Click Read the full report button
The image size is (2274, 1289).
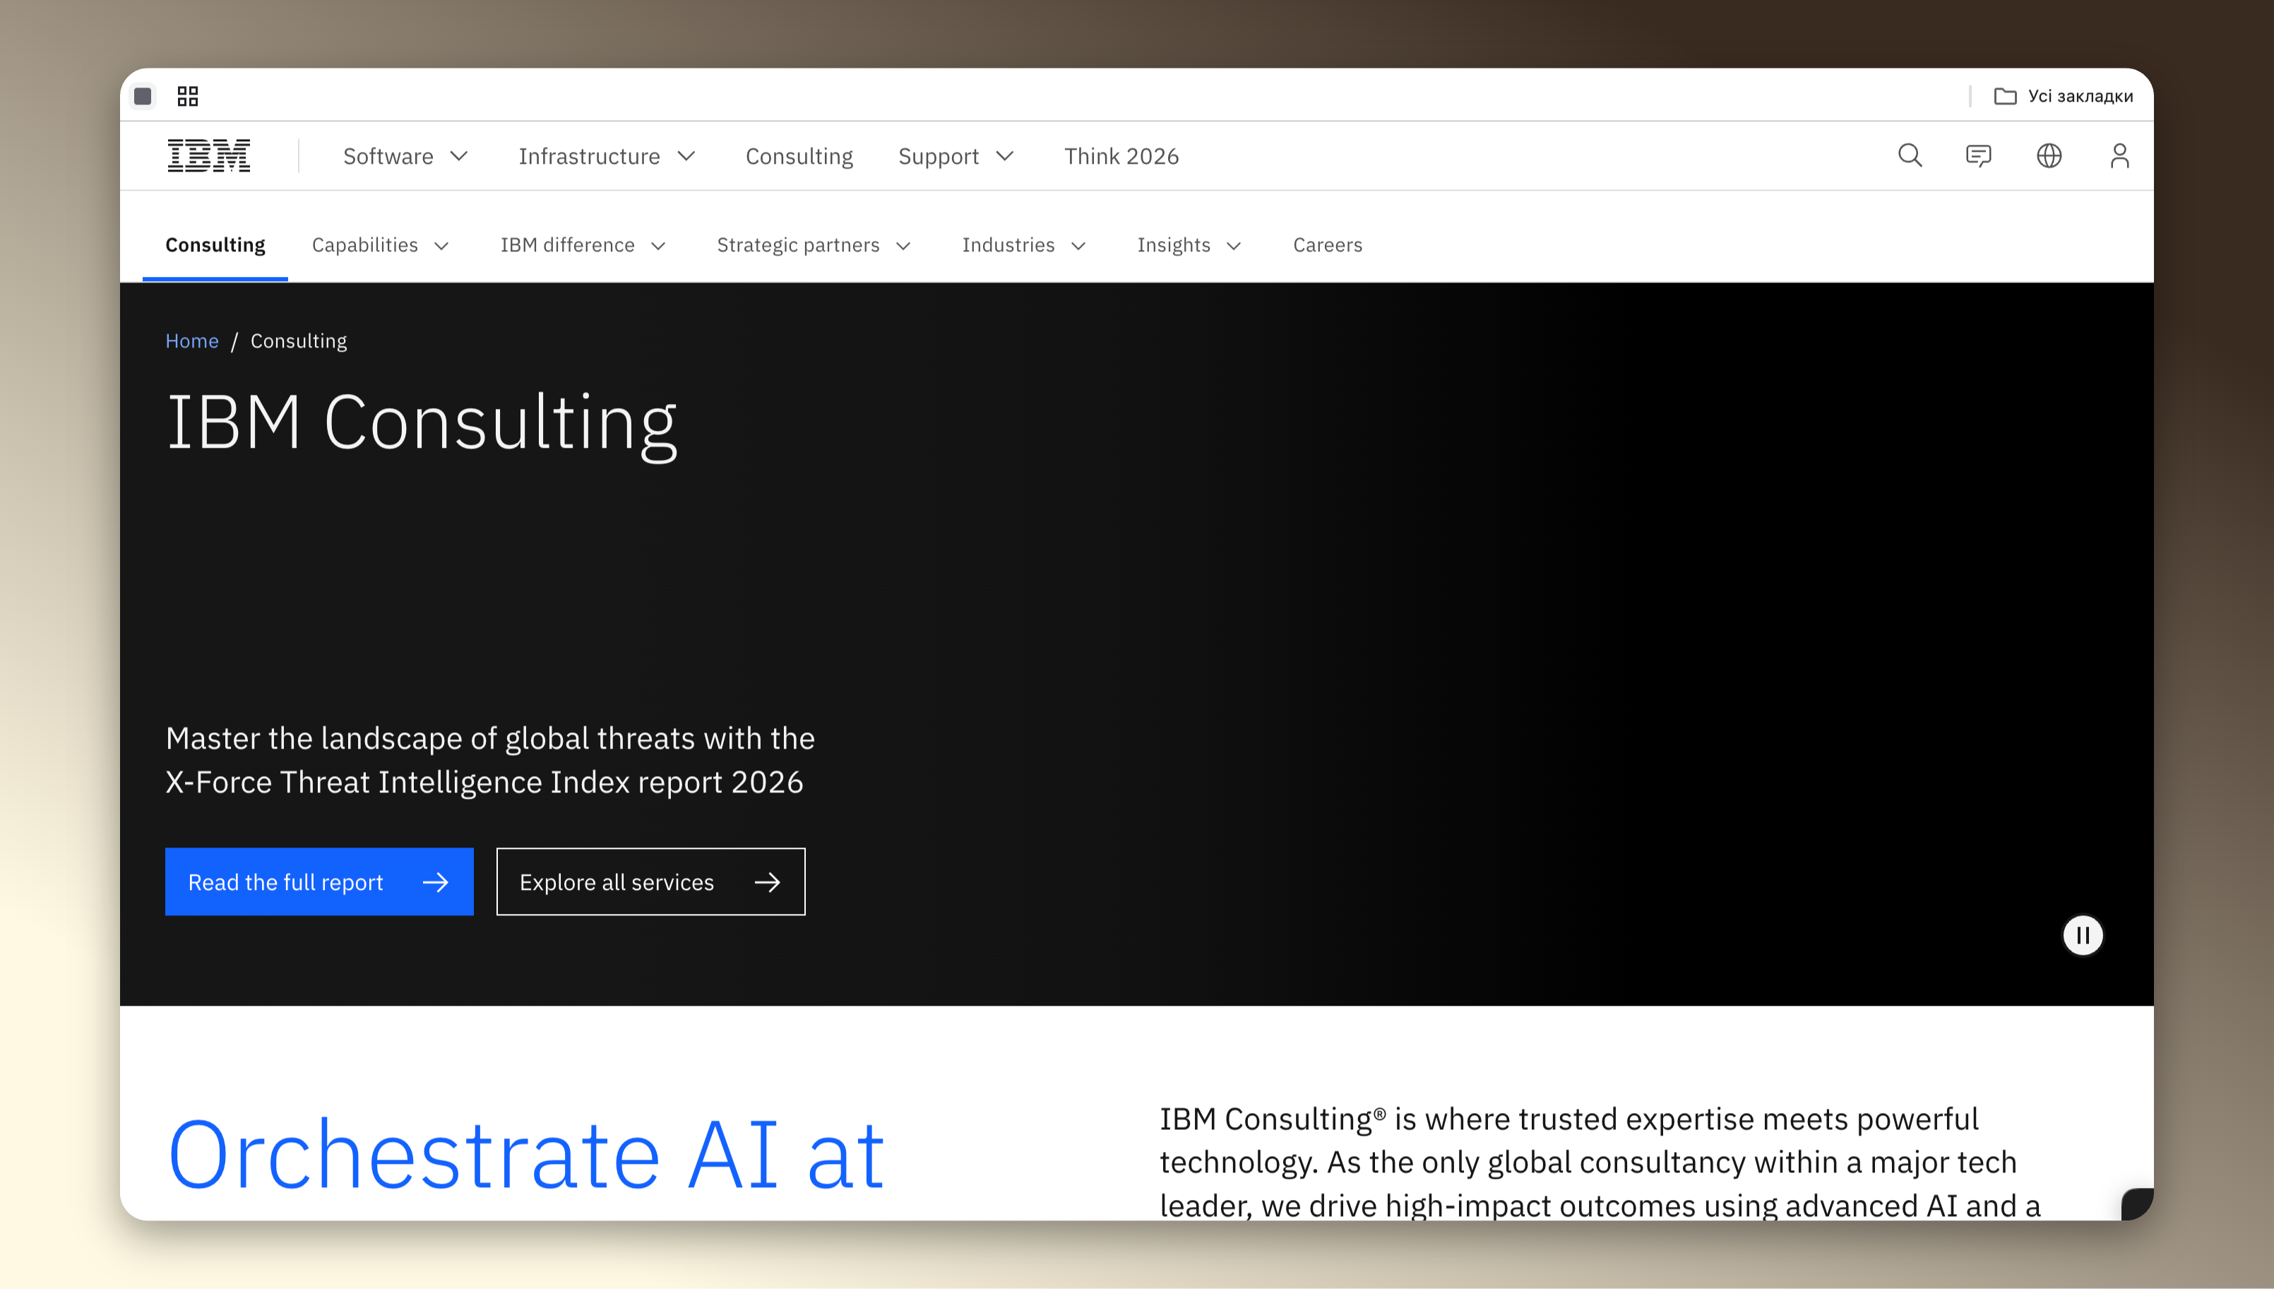point(319,881)
